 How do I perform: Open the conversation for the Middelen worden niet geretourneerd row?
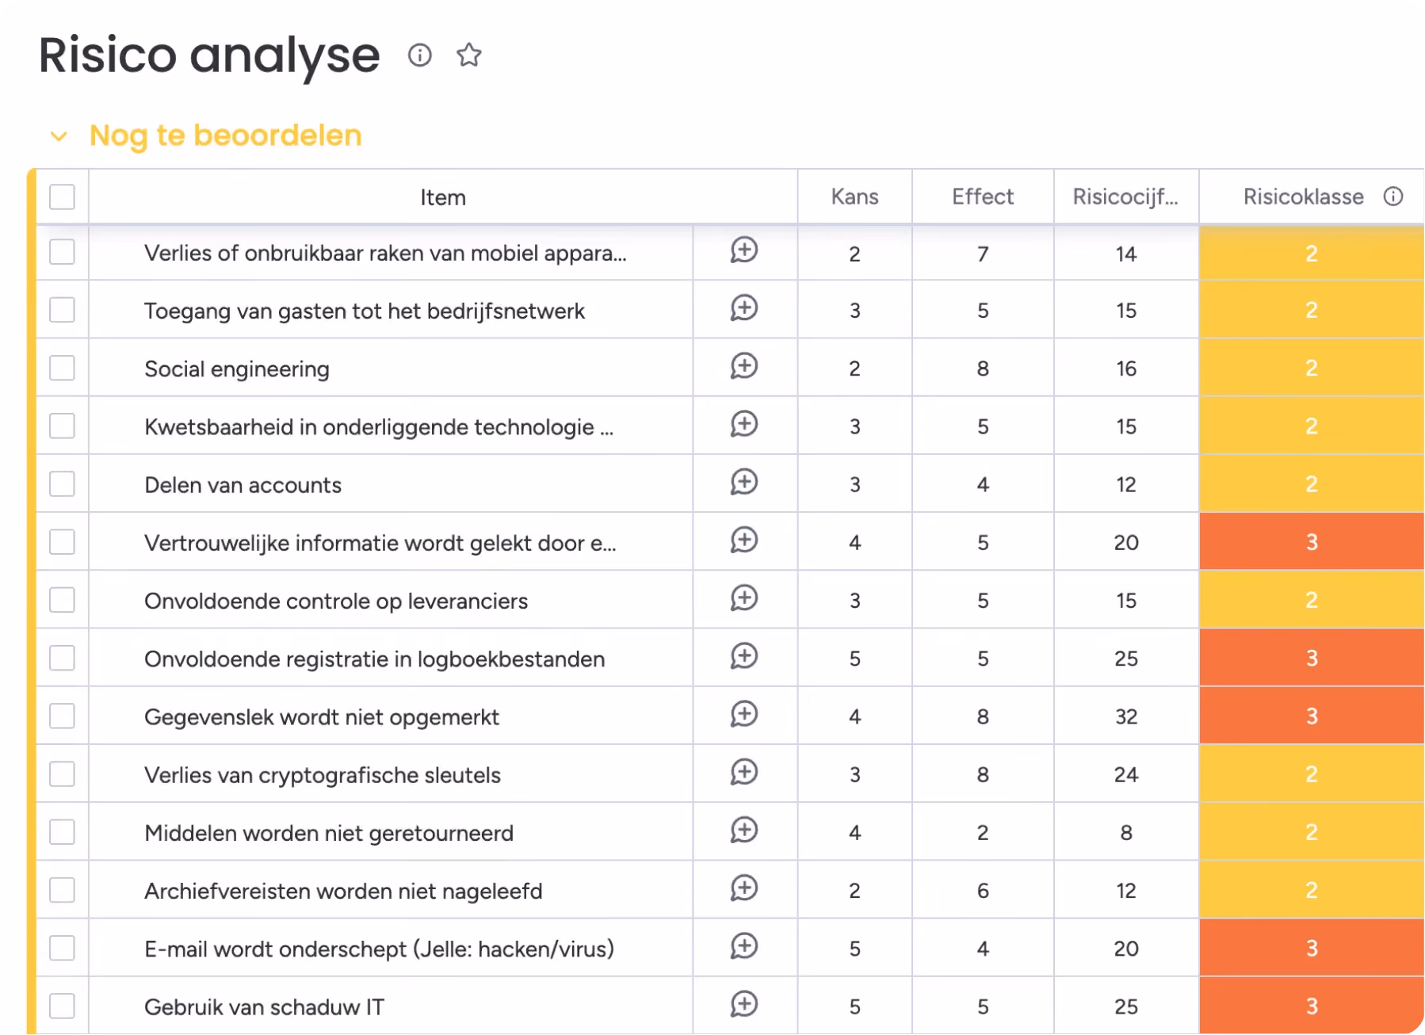point(744,831)
